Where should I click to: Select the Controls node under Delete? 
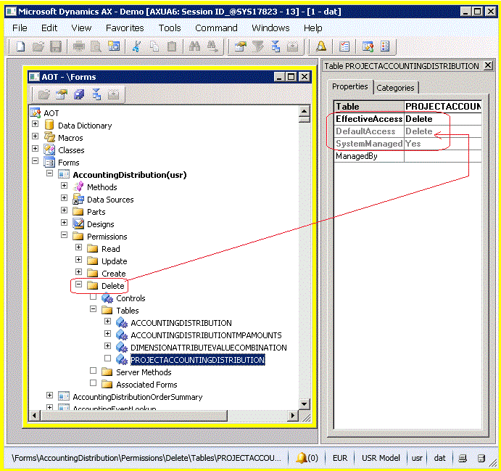[x=131, y=298]
